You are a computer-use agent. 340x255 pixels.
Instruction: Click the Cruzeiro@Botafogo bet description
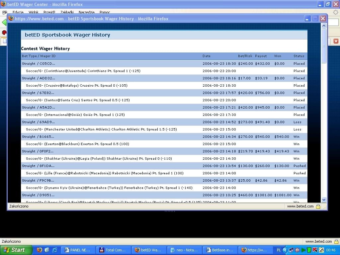click(x=77, y=85)
